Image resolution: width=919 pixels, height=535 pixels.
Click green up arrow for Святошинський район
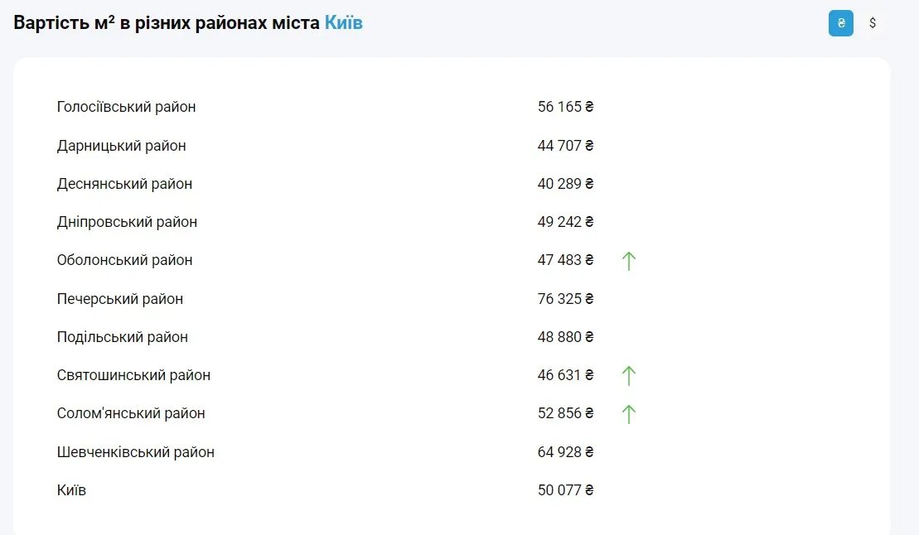(x=629, y=376)
